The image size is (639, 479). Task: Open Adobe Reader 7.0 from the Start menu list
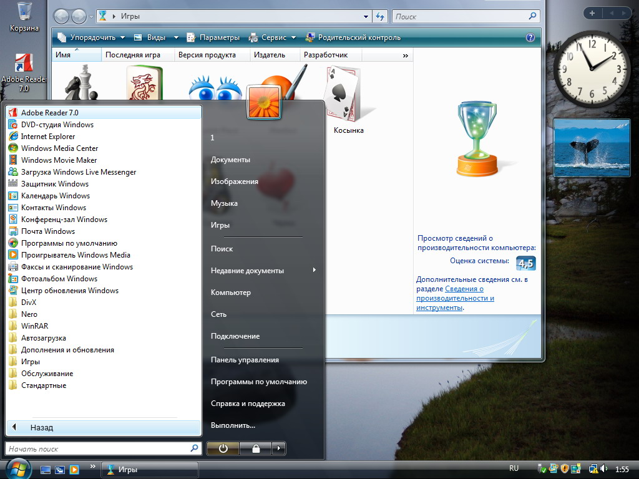click(104, 112)
